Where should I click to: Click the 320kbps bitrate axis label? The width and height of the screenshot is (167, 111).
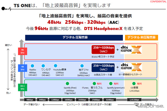point(110,100)
